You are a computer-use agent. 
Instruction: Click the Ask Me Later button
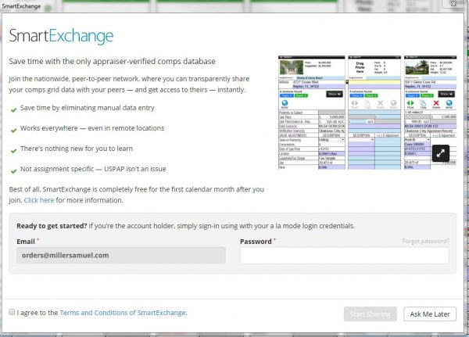coord(430,314)
